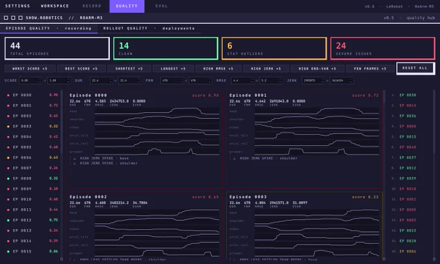This screenshot has height=264, width=440.
Task: Apply the High Jerk ×5 filter
Action: click(x=266, y=68)
